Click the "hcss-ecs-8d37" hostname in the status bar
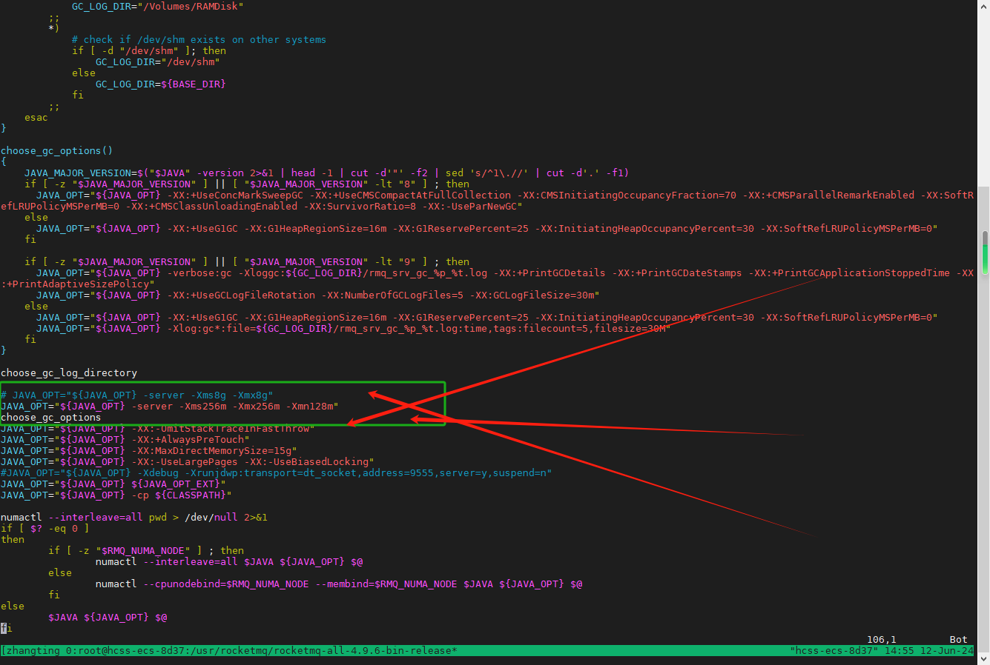Viewport: 990px width, 665px height. click(834, 650)
